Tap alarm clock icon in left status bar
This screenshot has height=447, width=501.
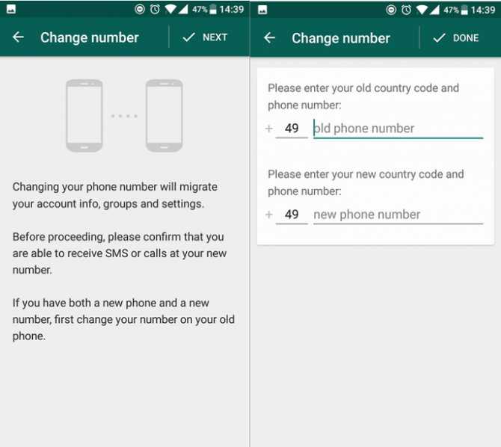[x=155, y=9]
